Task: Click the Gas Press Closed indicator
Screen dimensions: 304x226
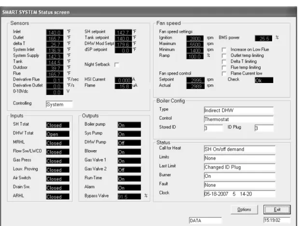Action: (58, 161)
